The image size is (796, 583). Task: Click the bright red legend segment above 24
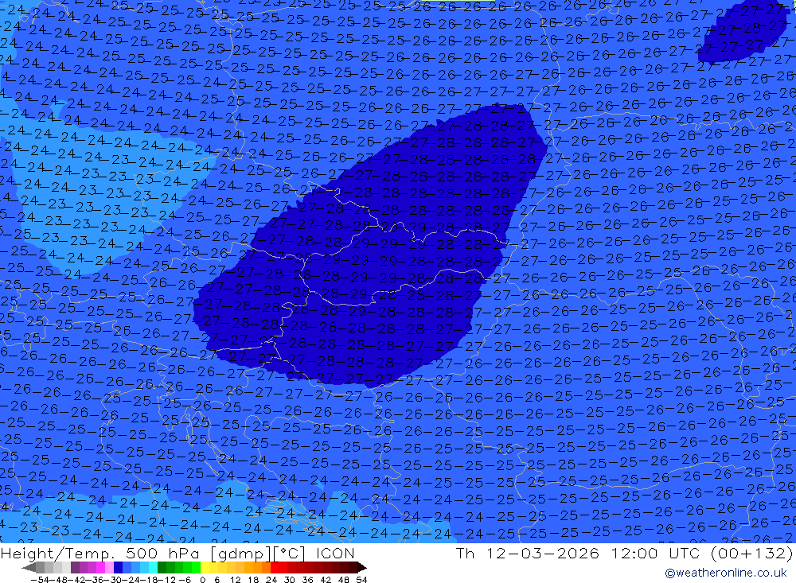(275, 567)
